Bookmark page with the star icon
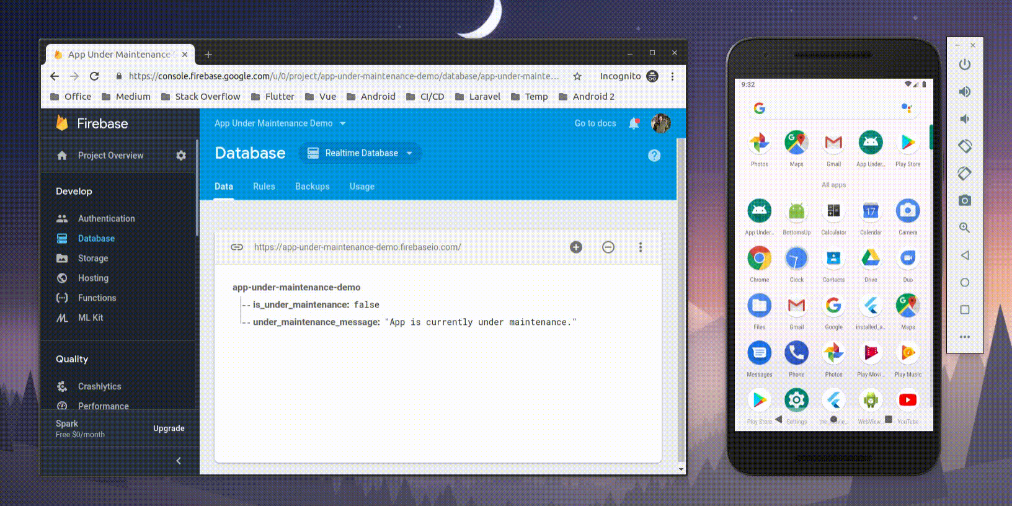 click(x=577, y=76)
